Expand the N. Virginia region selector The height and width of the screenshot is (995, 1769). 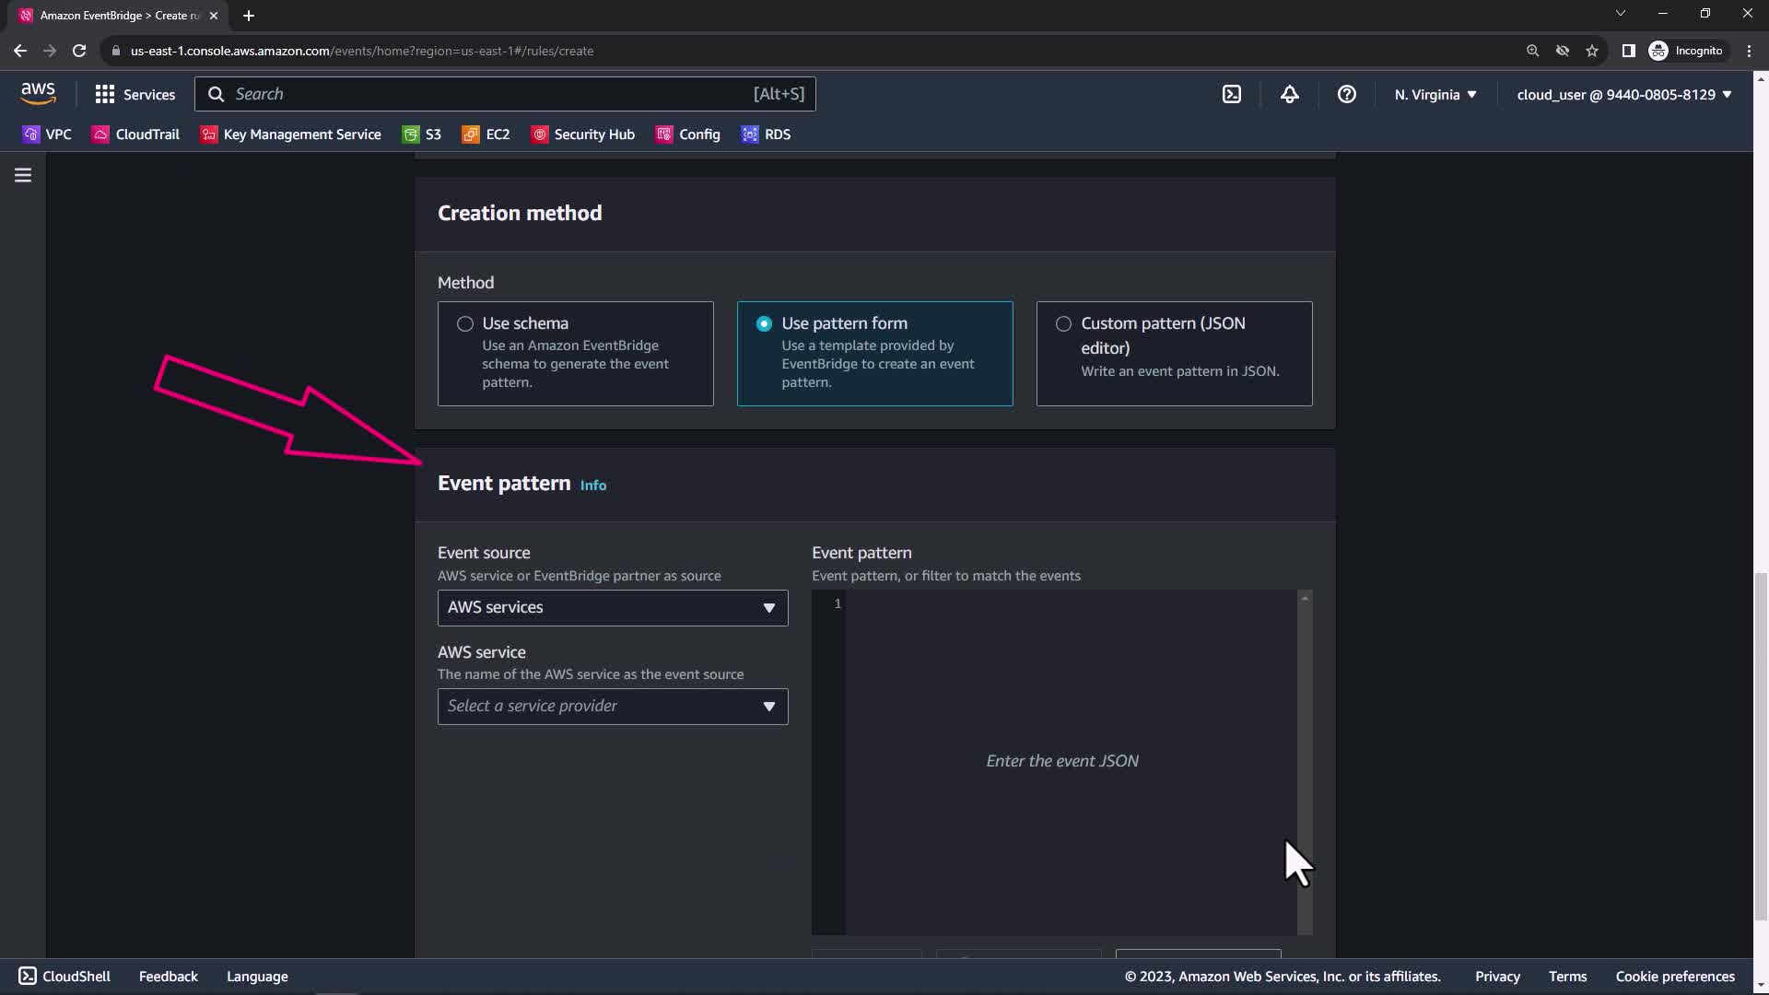[x=1435, y=94]
